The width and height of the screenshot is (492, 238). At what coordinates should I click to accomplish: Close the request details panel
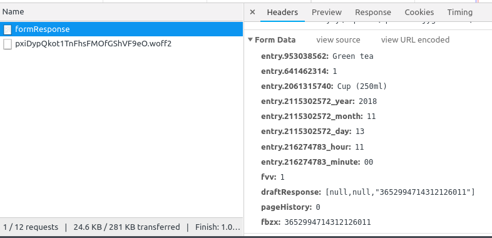(252, 13)
